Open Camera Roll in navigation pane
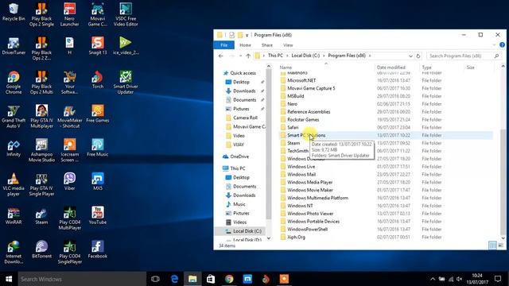 click(245, 118)
